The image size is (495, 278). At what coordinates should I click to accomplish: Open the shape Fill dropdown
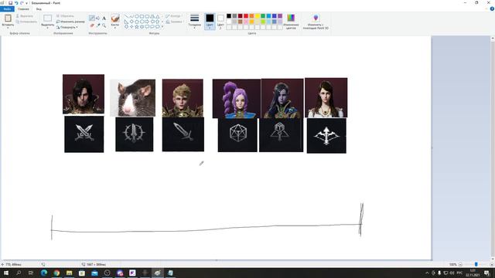[174, 22]
